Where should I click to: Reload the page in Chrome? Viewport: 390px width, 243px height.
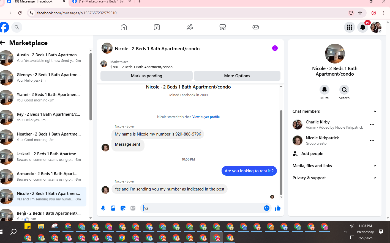pyautogui.click(x=20, y=13)
